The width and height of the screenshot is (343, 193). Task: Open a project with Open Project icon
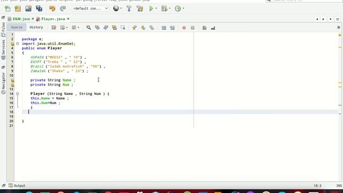click(x=28, y=9)
